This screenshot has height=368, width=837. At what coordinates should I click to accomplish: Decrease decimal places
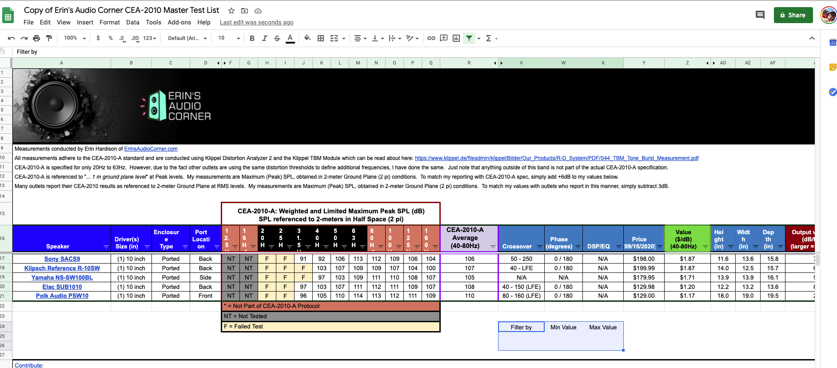click(122, 38)
